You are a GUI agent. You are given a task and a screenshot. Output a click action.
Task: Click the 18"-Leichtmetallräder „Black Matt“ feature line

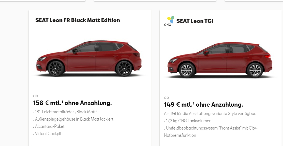[65, 112]
